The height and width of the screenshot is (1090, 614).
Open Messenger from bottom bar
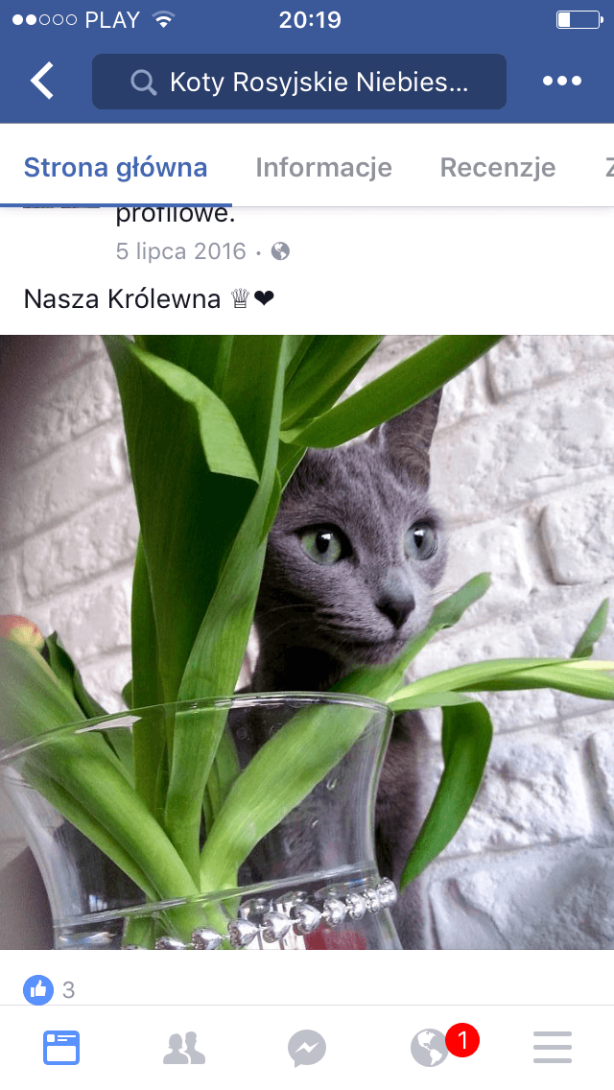307,1049
